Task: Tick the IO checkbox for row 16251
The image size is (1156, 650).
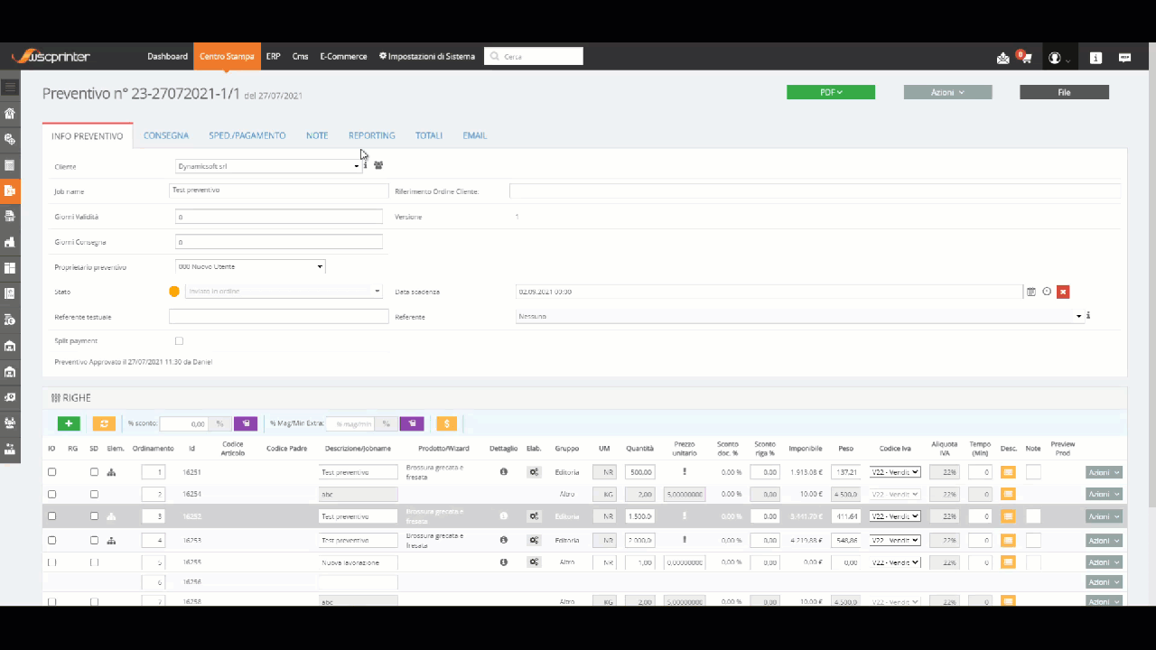Action: point(51,472)
